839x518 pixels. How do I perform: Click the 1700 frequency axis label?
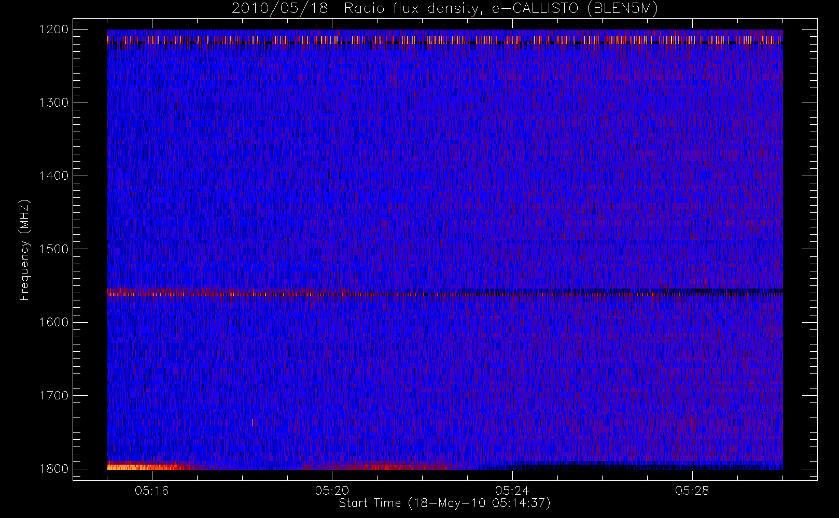click(x=54, y=395)
